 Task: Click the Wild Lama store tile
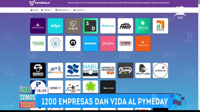[143, 70]
